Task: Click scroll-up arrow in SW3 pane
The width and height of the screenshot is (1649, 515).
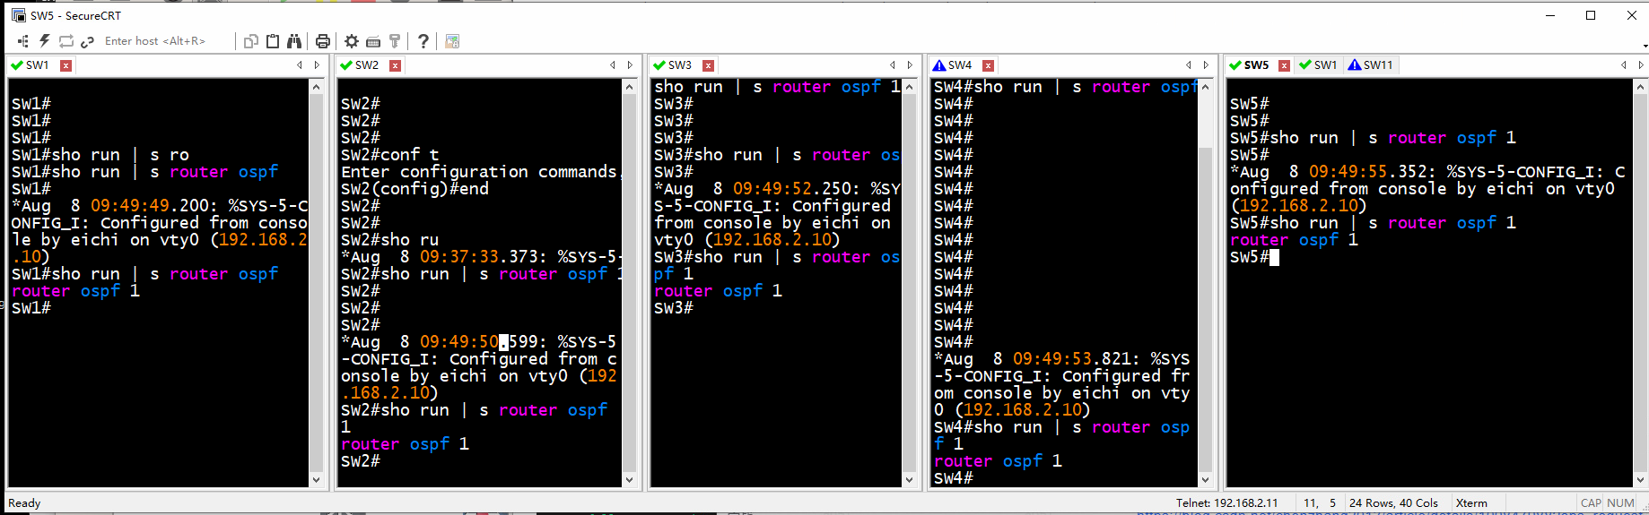Action: coord(909,87)
